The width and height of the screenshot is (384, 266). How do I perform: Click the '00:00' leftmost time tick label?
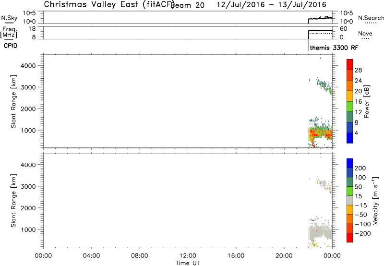click(x=43, y=256)
